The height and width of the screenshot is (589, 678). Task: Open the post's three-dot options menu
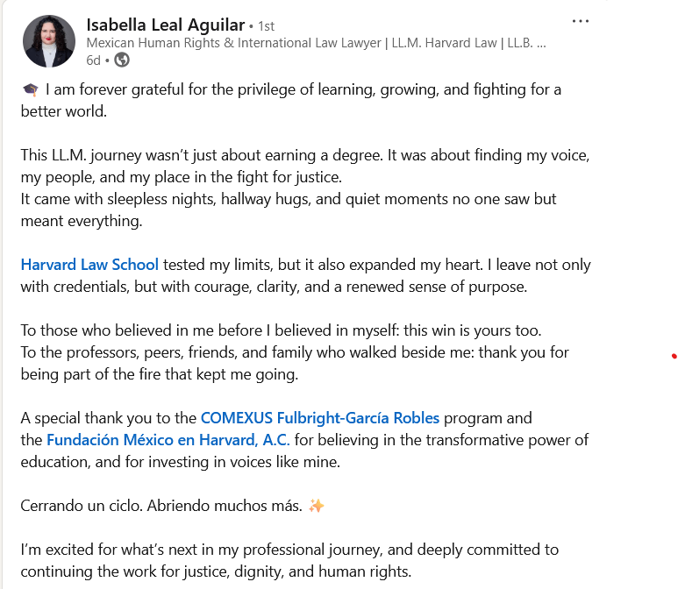point(581,21)
